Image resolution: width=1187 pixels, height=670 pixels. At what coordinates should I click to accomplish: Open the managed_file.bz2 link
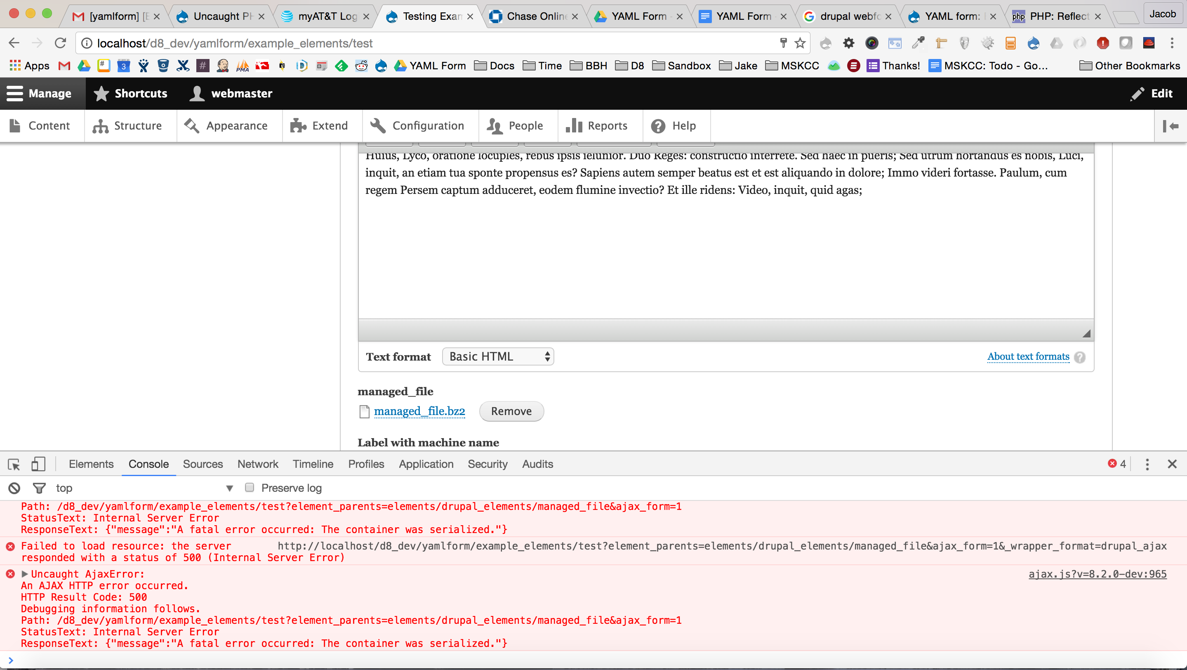[419, 411]
